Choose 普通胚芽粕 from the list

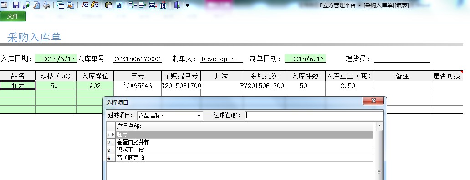coord(244,158)
